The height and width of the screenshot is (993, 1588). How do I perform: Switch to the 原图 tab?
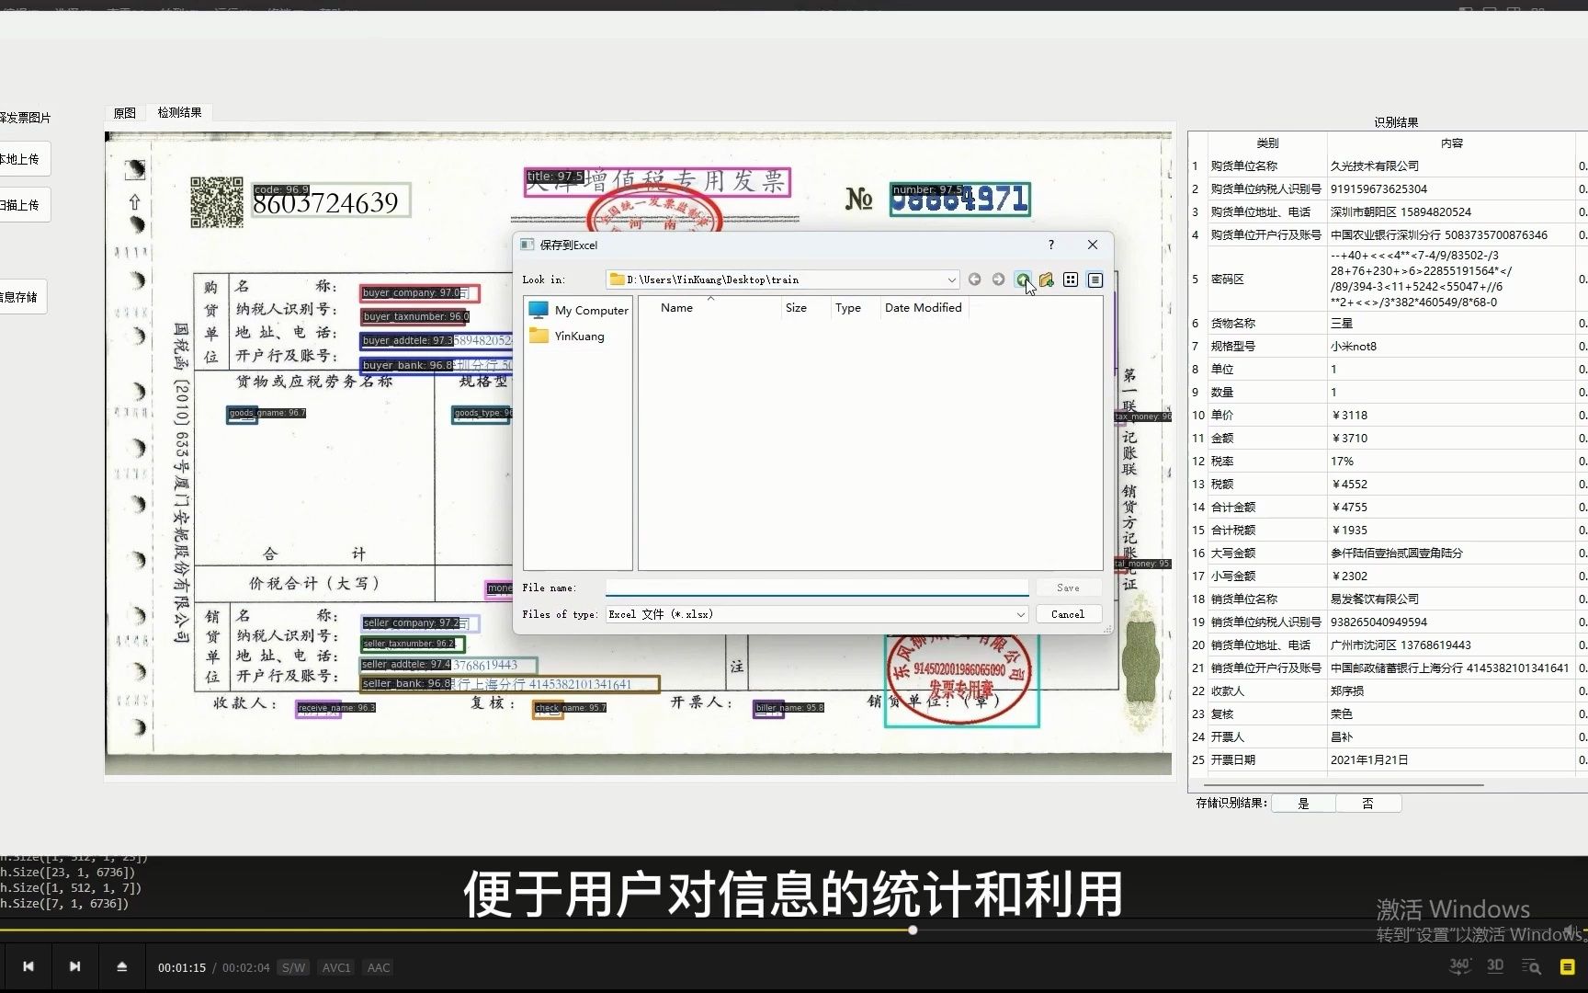(x=123, y=112)
